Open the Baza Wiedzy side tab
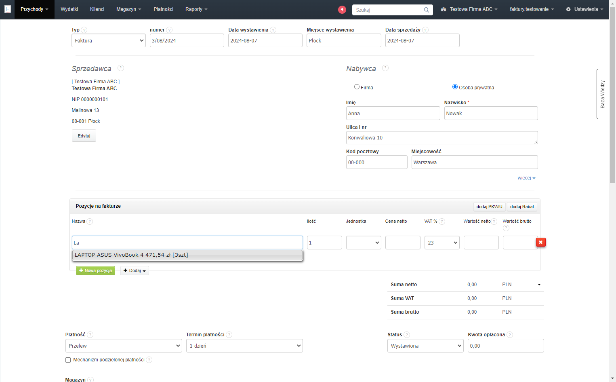Viewport: 616px width, 382px height. pyautogui.click(x=603, y=94)
